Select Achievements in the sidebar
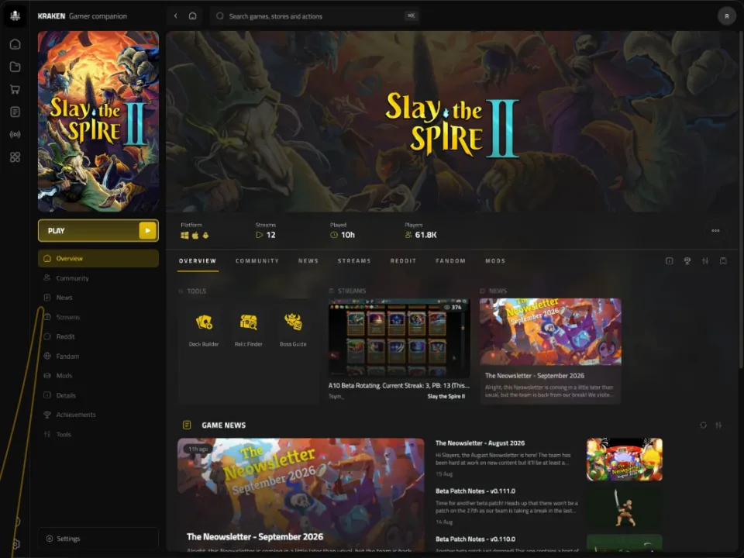This screenshot has height=558, width=744. pos(98,415)
